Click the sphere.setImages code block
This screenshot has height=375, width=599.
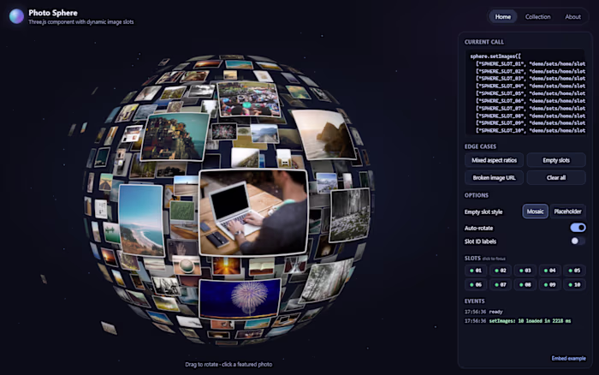click(x=525, y=92)
